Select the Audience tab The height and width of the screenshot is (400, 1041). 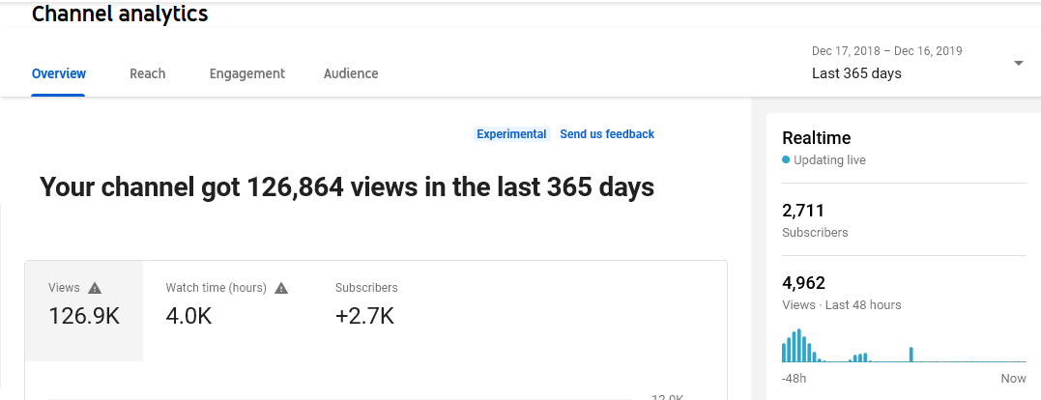click(x=351, y=73)
